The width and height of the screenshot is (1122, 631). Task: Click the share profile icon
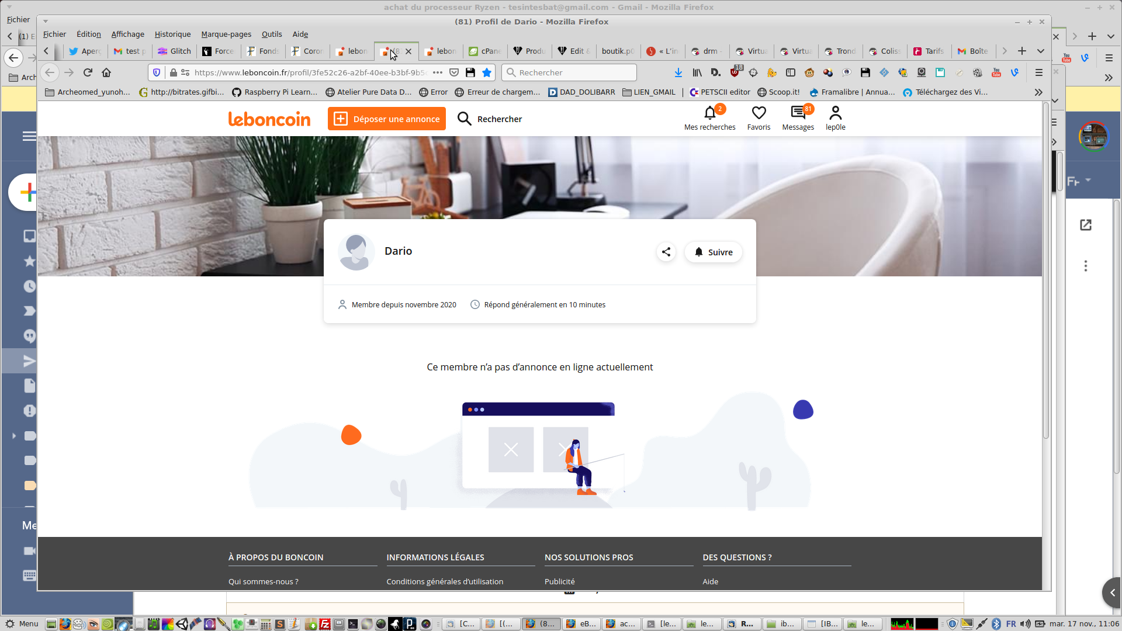coord(666,252)
